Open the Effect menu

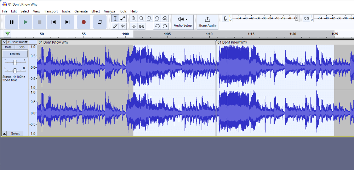tap(96, 11)
